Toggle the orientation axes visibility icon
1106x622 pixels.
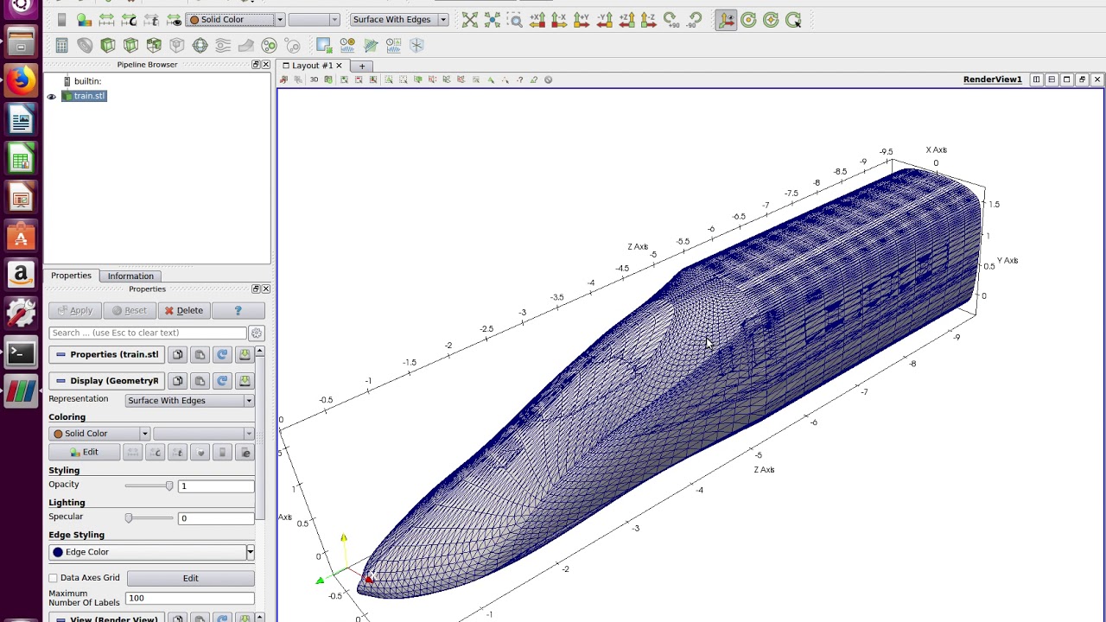click(x=726, y=19)
